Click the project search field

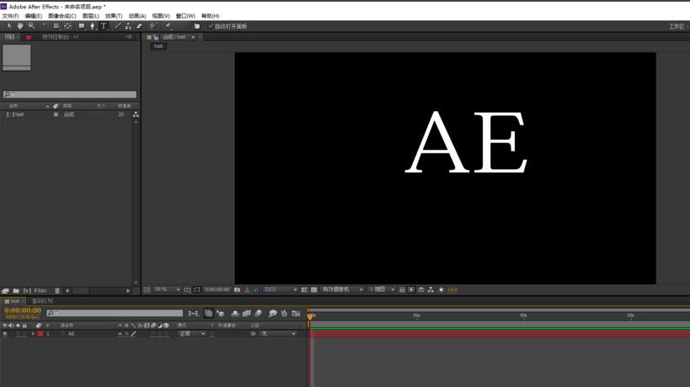(70, 94)
